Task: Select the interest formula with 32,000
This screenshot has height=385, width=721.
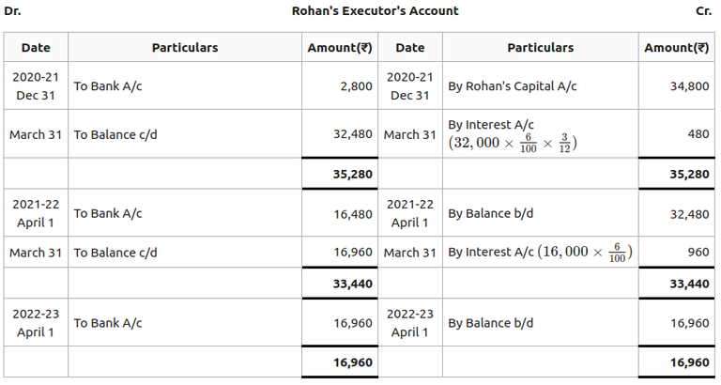Action: [513, 144]
